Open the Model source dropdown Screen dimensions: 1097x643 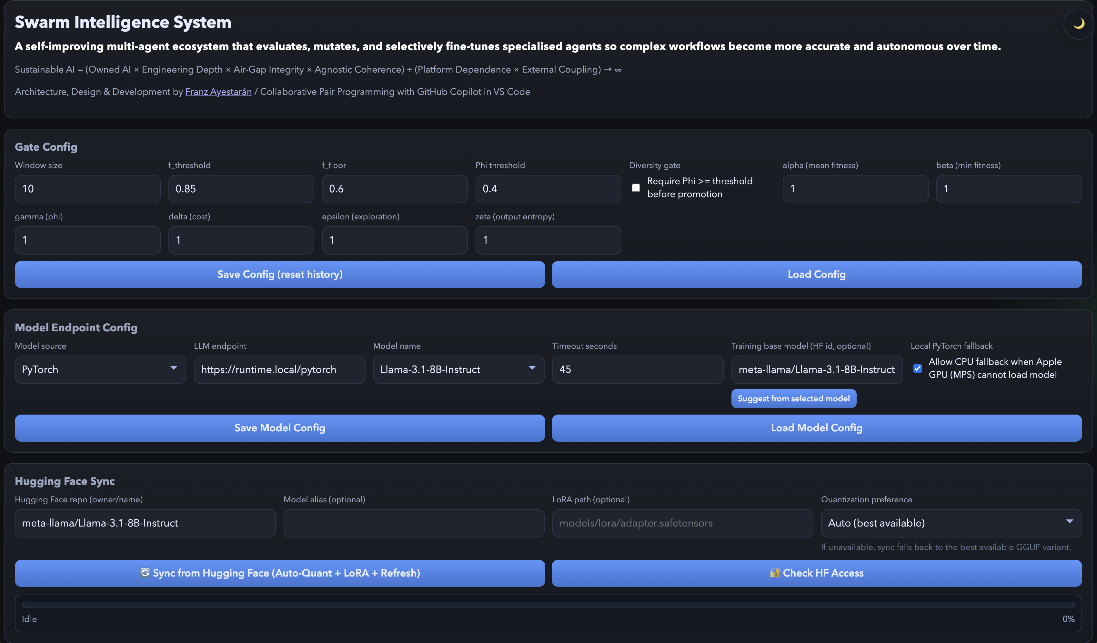[100, 370]
